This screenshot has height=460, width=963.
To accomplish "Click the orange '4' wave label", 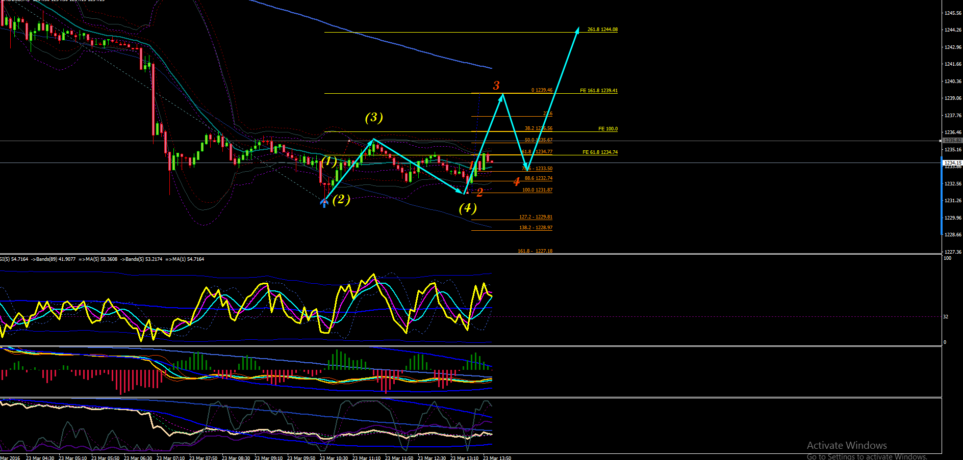I will click(517, 181).
